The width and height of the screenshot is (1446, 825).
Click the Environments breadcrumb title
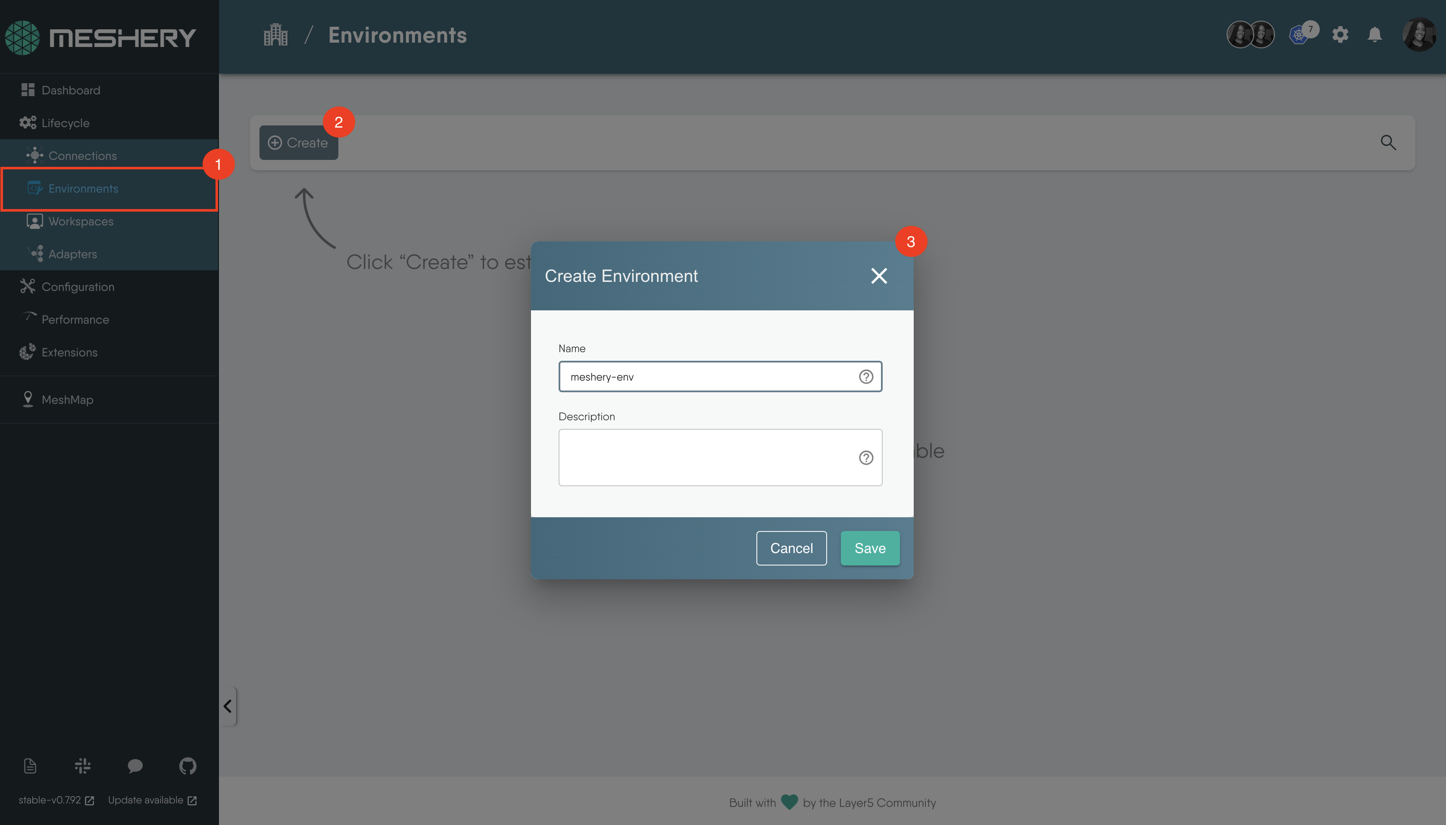point(398,34)
